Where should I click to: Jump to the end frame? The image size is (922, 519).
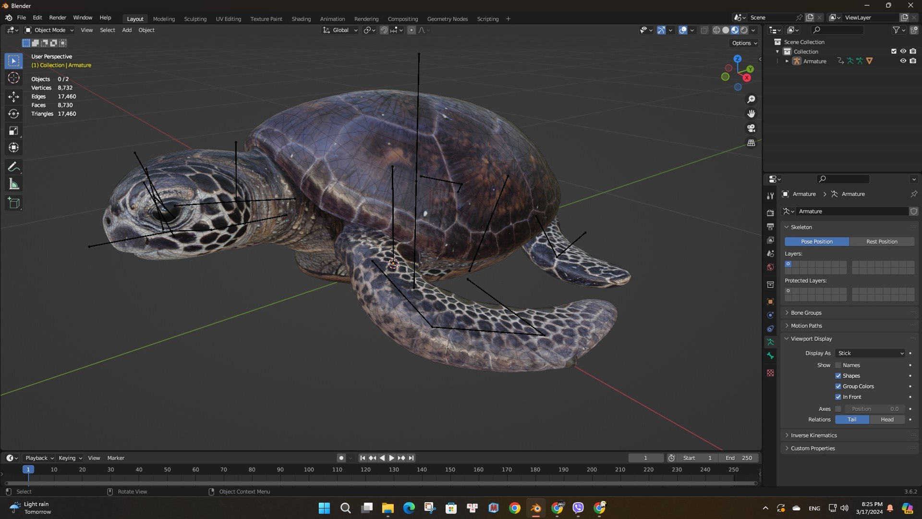[x=411, y=458]
